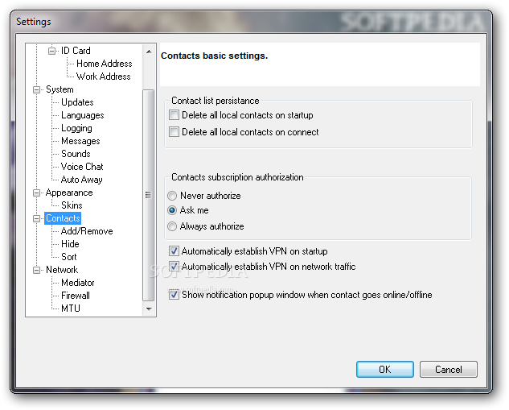Select Updates in the settings tree
Screen dimensions: 509x410
[77, 102]
